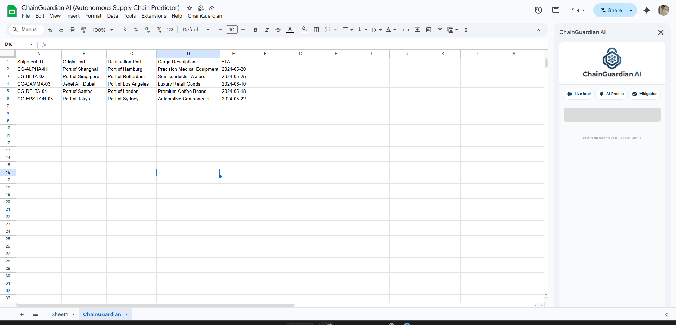676x325 pixels.
Task: Toggle the Create a filter icon
Action: tap(440, 30)
